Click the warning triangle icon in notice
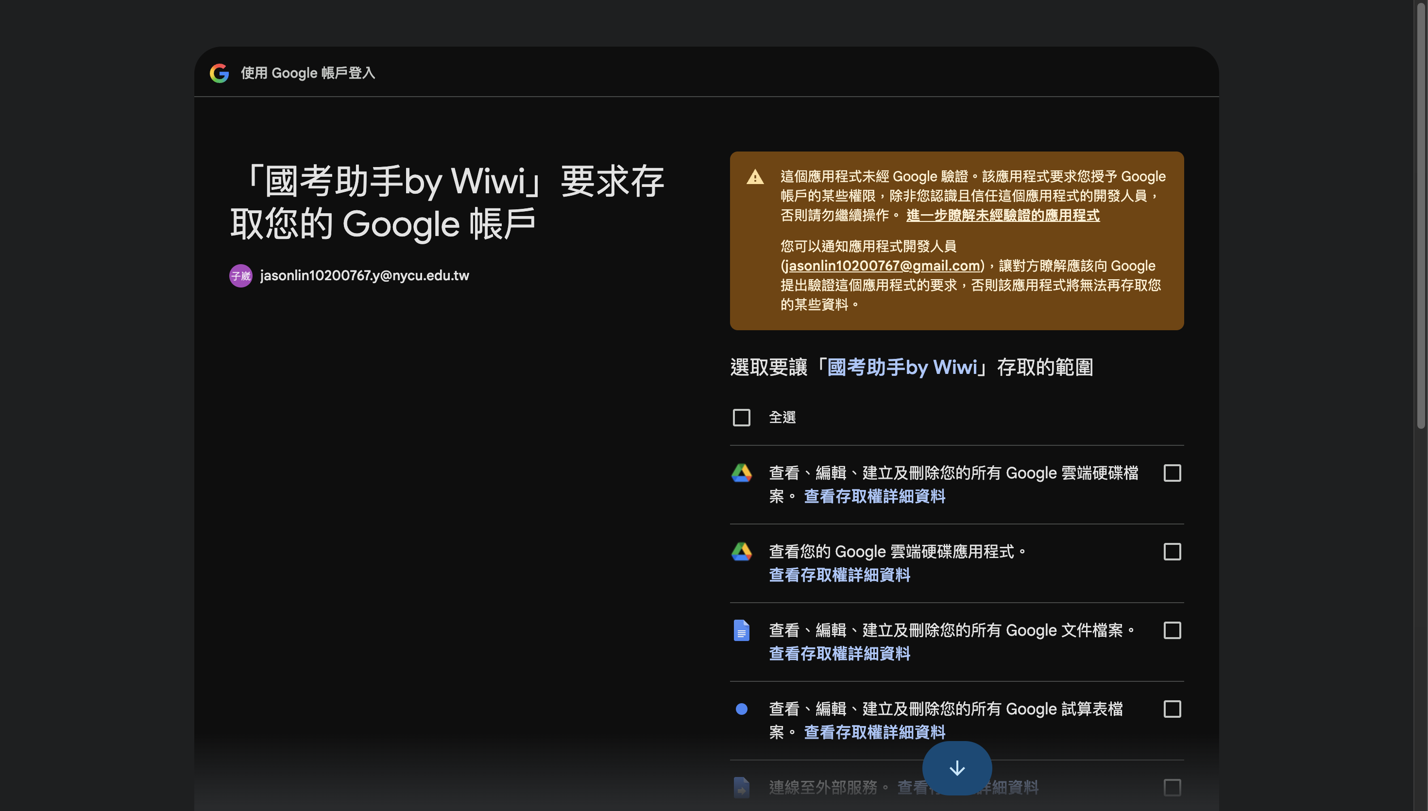The width and height of the screenshot is (1428, 811). pyautogui.click(x=755, y=177)
